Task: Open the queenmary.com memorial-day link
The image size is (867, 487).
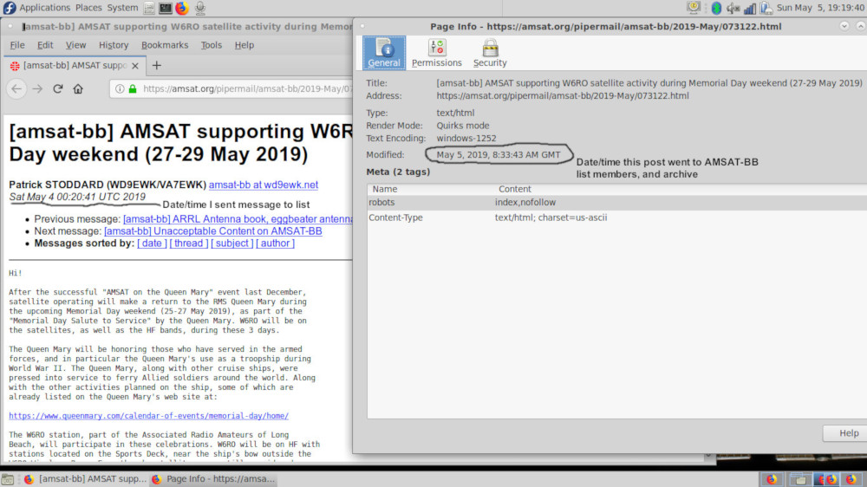Action: [x=149, y=416]
